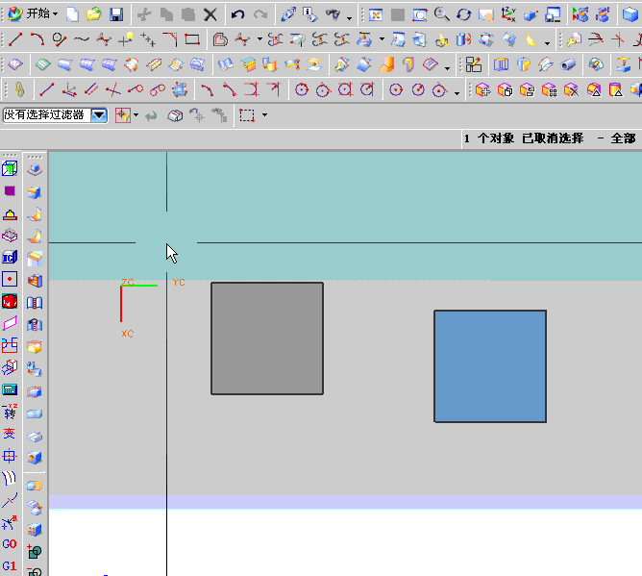Screen dimensions: 642x576
Task: Click the purple square icon in left toolbar
Action: click(x=10, y=191)
